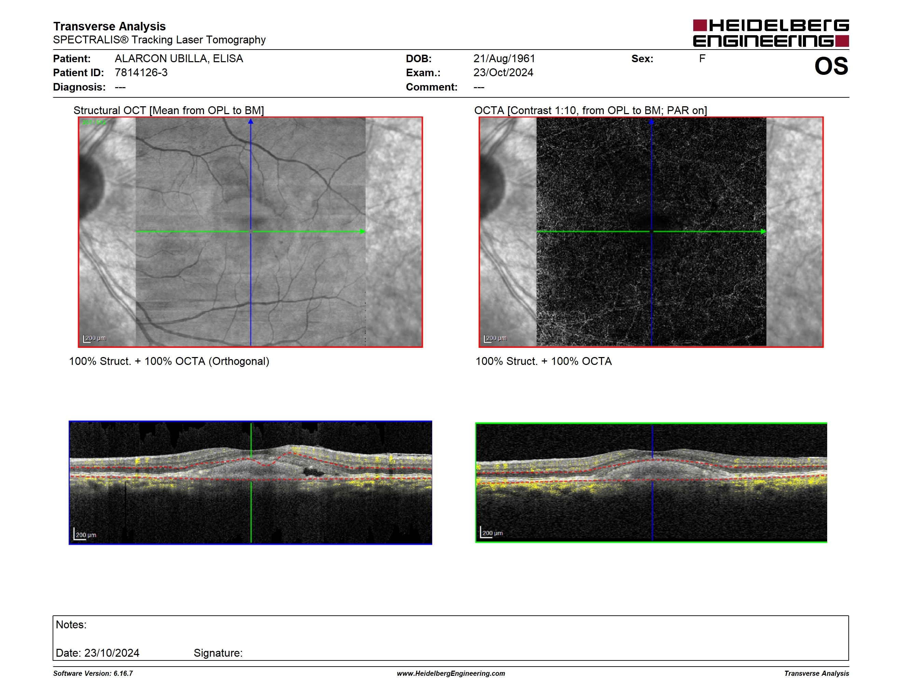Click OCTA [Contrast 1:10...] caption
902x697 pixels.
(591, 110)
